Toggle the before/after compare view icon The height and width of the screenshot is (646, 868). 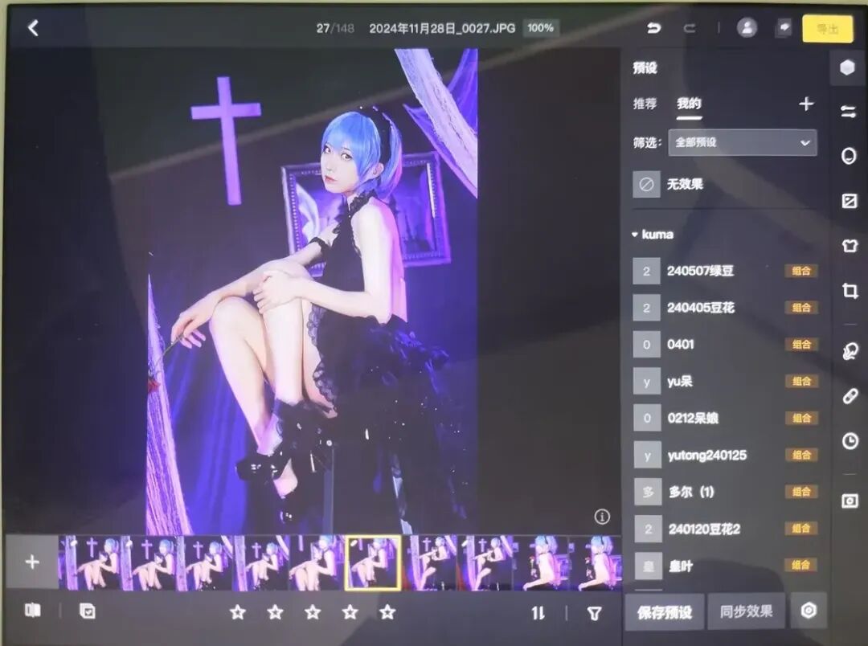pos(33,611)
